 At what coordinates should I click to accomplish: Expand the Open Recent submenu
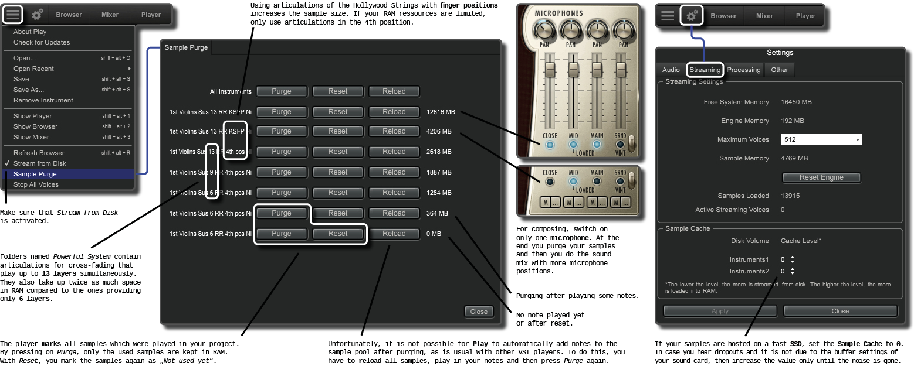tap(69, 69)
